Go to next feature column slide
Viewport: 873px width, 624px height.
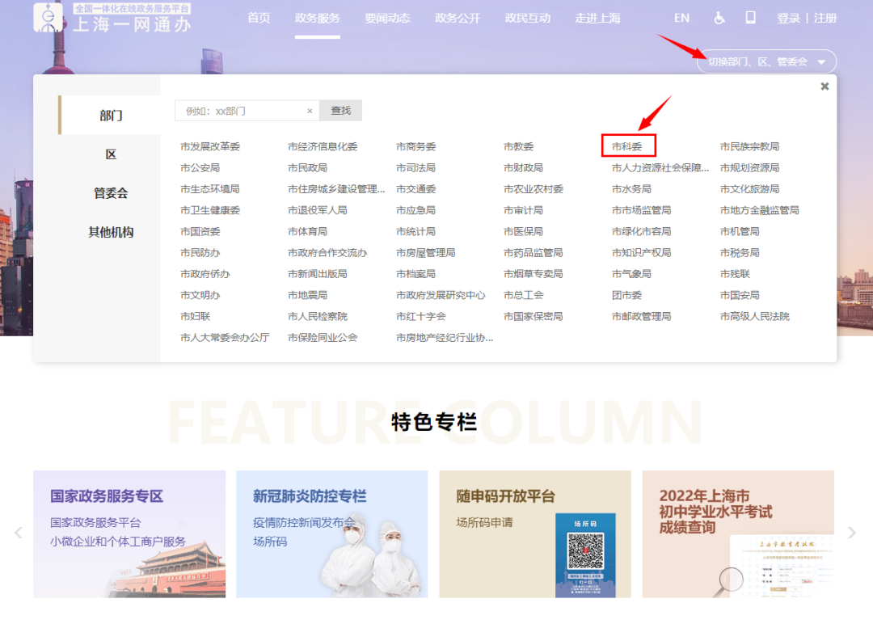tap(851, 533)
